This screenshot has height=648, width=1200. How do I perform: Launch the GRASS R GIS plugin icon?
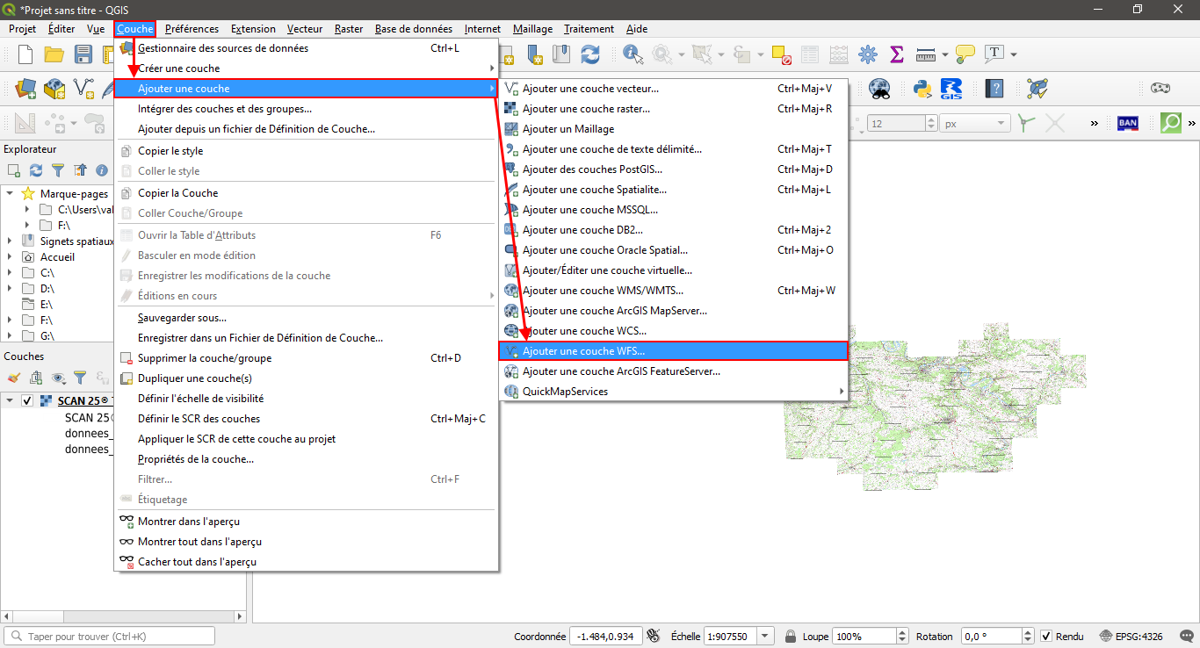coord(951,88)
